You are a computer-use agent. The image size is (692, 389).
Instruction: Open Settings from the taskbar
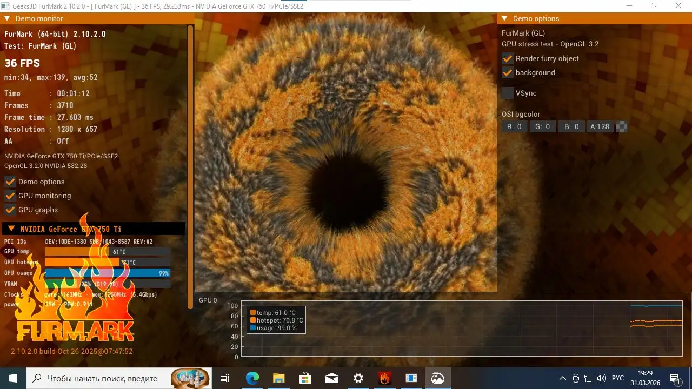pyautogui.click(x=358, y=378)
